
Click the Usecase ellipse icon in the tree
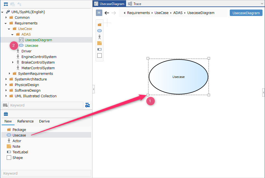(21, 45)
